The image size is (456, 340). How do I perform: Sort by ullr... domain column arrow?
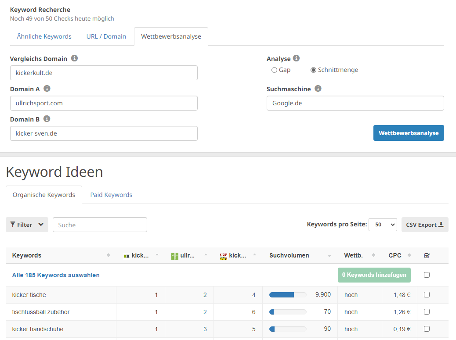click(206, 254)
